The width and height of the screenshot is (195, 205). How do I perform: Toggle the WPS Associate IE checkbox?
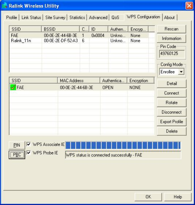[x=28, y=144]
